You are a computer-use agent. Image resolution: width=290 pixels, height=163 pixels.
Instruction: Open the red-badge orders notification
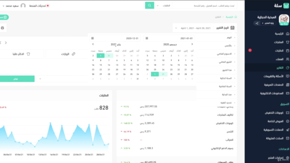[250, 50]
